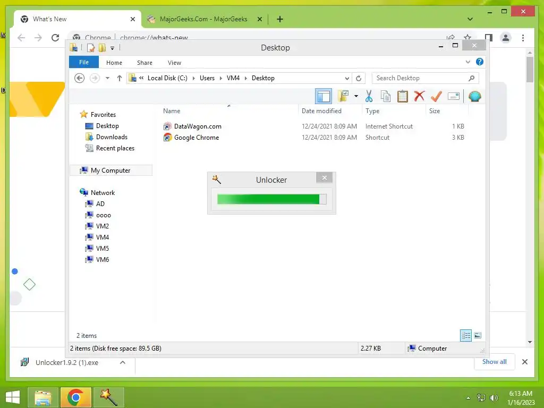Screen dimensions: 544x408
Task: Open the File ribbon tab
Action: point(84,62)
